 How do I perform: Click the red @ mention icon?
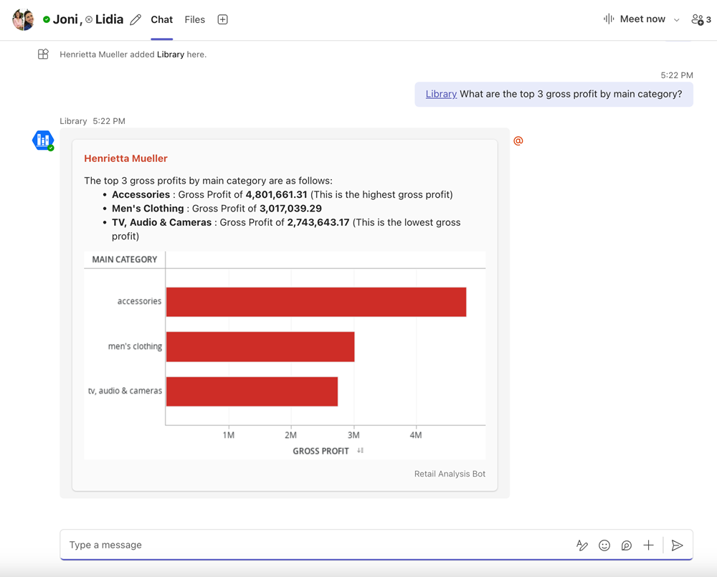coord(518,141)
